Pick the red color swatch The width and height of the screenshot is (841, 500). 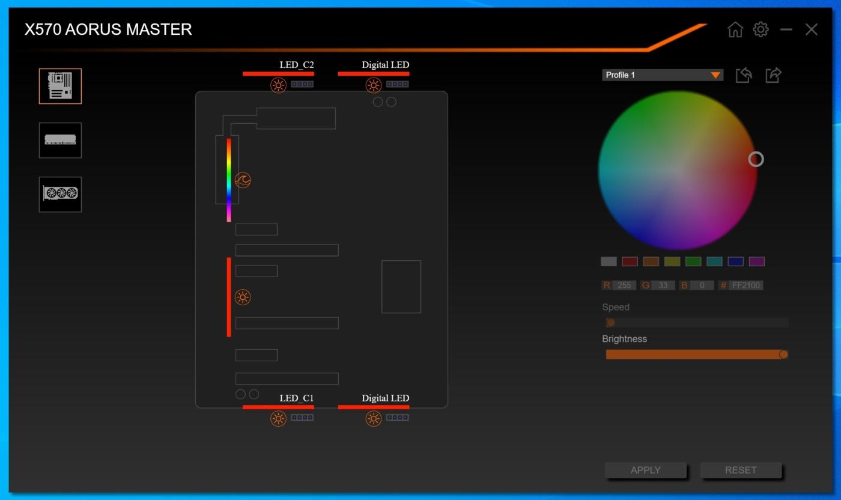click(630, 261)
